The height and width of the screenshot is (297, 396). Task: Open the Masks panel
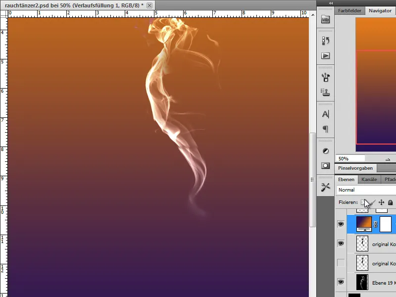(325, 165)
